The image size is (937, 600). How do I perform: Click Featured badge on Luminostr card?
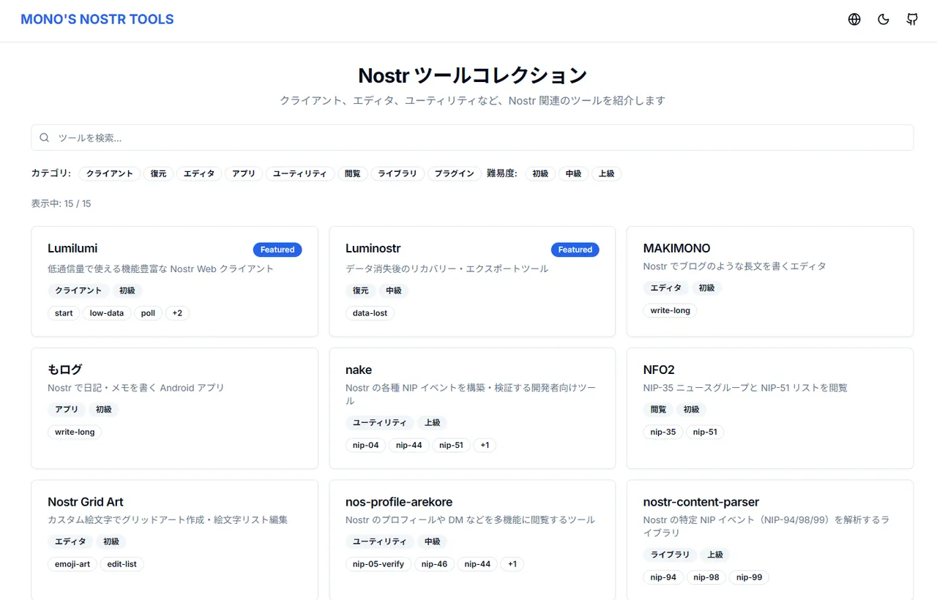click(x=575, y=250)
